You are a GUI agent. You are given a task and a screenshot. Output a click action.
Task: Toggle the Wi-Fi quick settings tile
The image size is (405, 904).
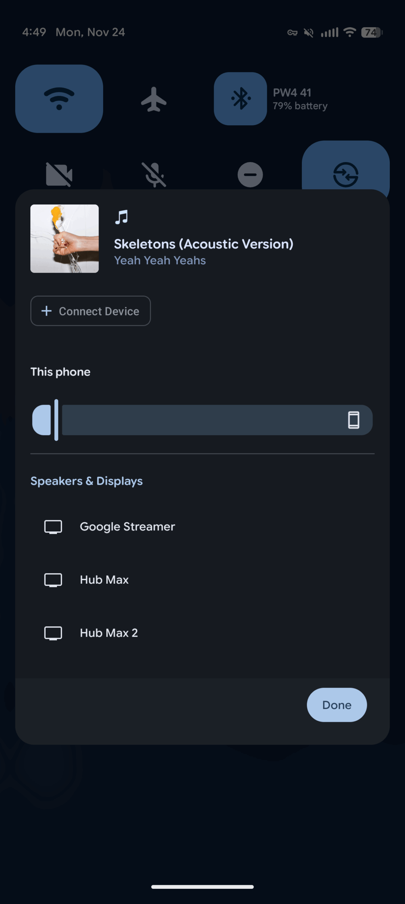59,99
